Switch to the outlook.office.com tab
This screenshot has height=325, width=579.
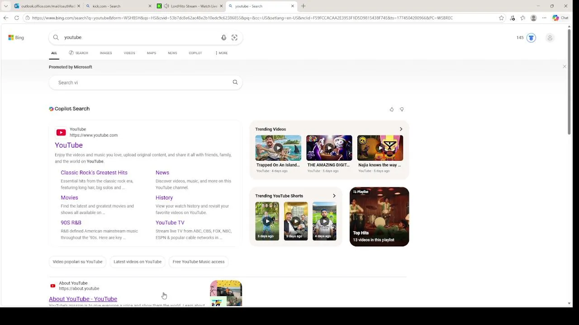tap(47, 6)
